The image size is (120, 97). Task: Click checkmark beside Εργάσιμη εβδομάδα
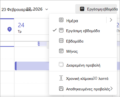(55, 30)
